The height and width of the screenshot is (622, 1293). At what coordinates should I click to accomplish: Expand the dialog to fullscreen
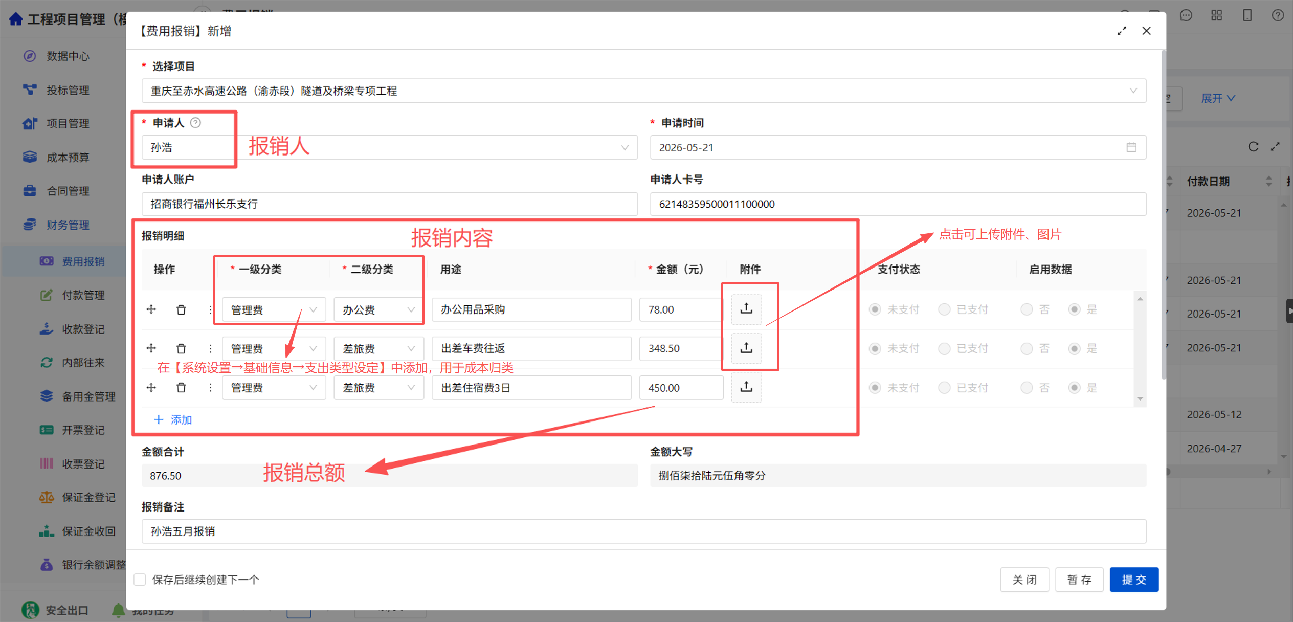pos(1122,31)
